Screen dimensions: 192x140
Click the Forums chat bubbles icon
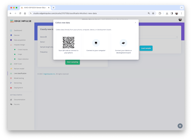point(11,104)
